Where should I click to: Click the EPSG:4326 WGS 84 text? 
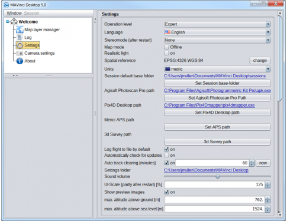(x=183, y=61)
